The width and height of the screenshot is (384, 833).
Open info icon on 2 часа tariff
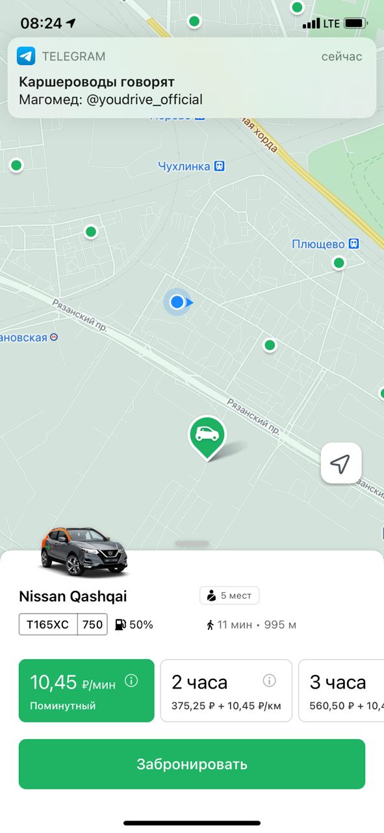(x=269, y=681)
